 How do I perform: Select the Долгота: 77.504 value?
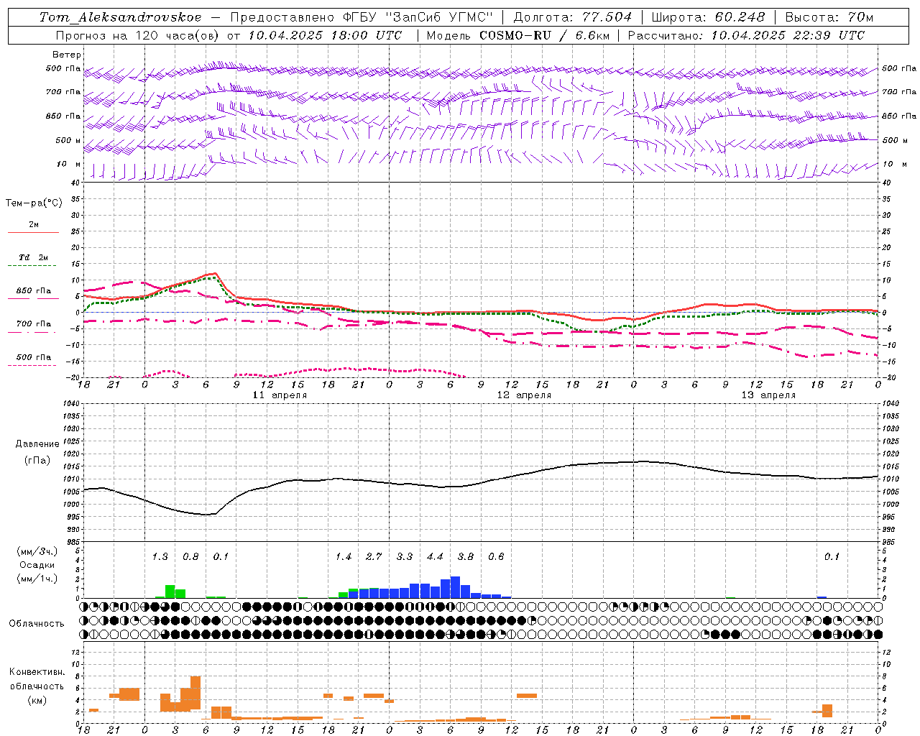point(573,17)
